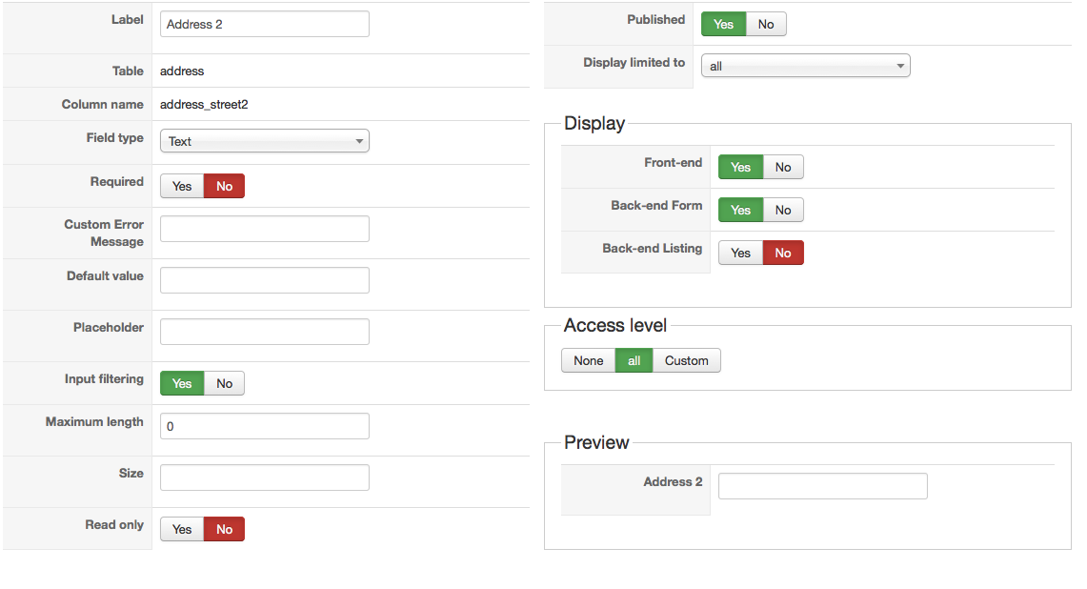Disable Front-end display with No

[783, 167]
